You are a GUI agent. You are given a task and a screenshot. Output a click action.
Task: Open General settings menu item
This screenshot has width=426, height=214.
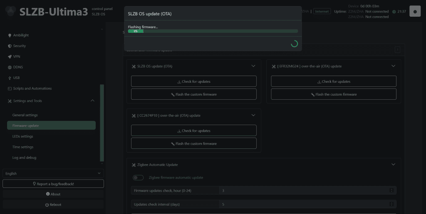click(25, 115)
